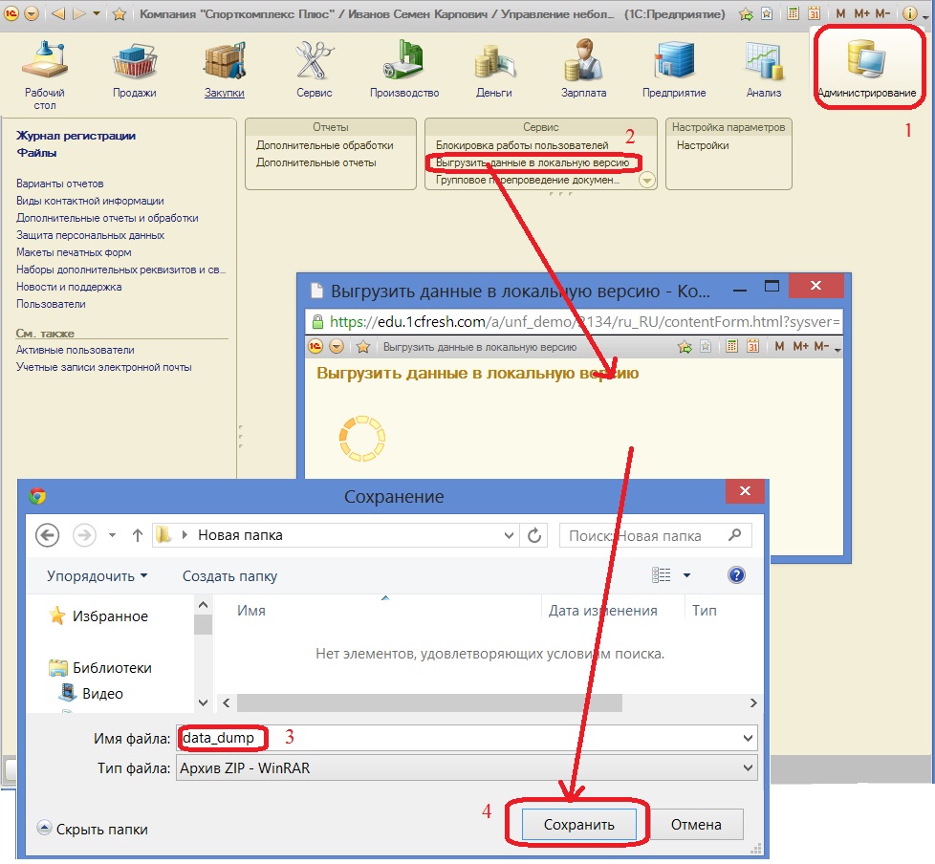Open help icon in the save dialog
Screen dimensions: 935x864
736,575
